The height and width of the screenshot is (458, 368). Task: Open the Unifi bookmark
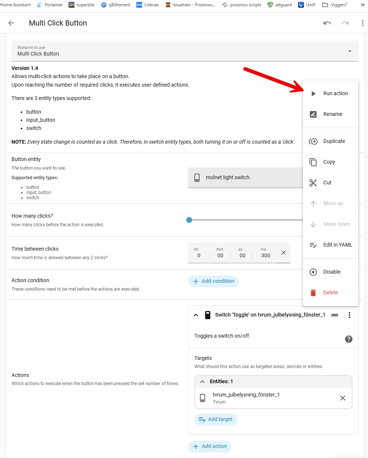point(307,5)
